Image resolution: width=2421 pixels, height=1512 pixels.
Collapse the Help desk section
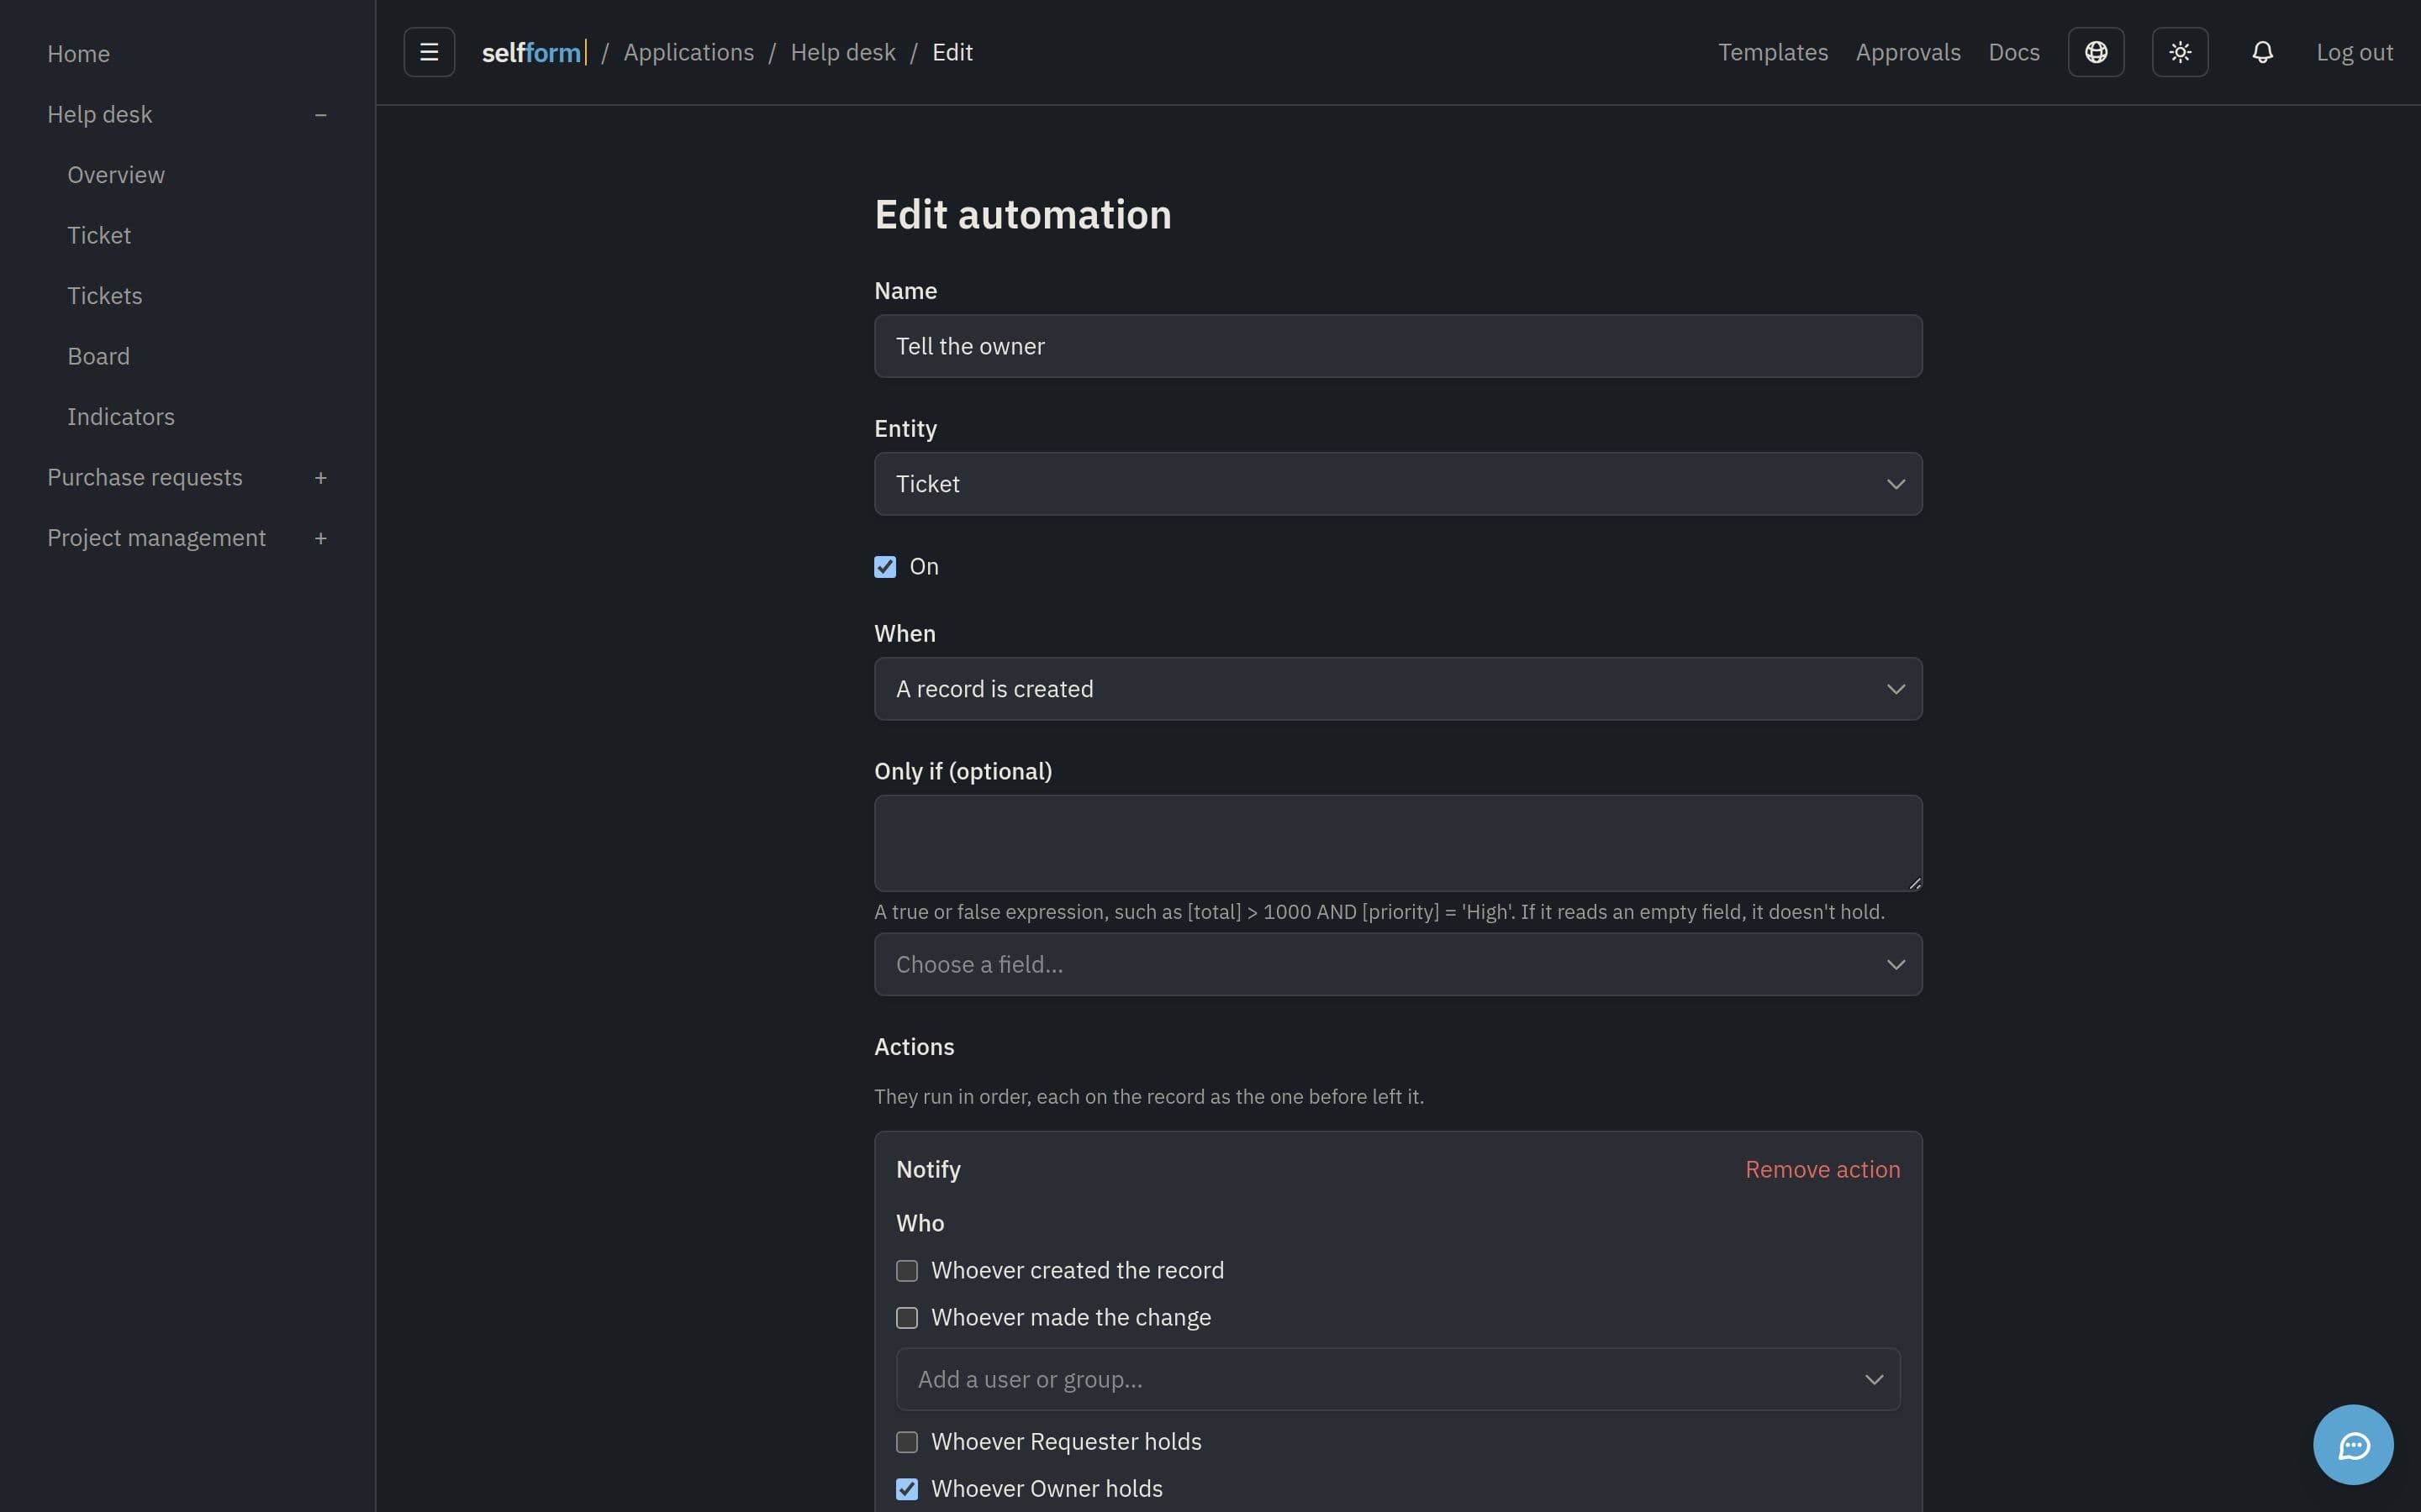coord(320,115)
